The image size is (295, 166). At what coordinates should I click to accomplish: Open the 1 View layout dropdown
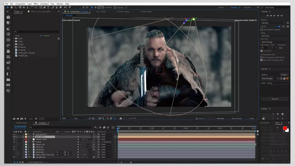253,118
